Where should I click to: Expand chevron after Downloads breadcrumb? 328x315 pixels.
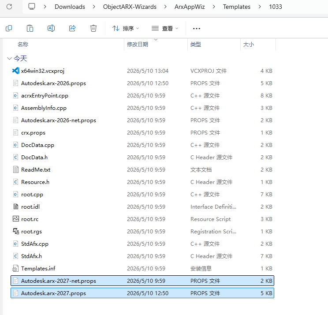(94, 7)
